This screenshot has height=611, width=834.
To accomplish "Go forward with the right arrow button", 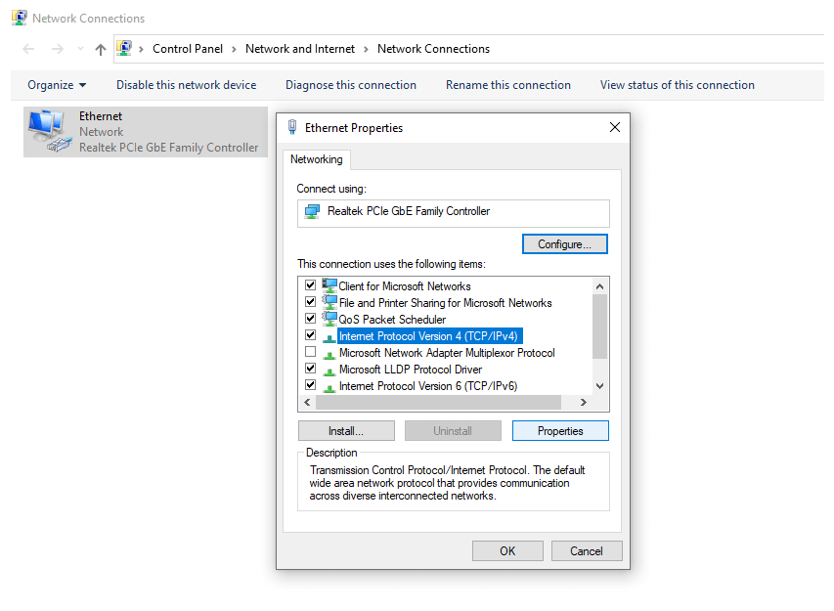I will [x=58, y=49].
